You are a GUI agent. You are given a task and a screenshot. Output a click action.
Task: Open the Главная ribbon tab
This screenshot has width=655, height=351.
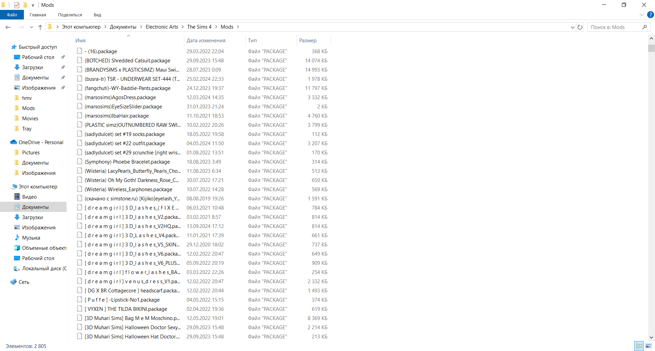(x=38, y=15)
